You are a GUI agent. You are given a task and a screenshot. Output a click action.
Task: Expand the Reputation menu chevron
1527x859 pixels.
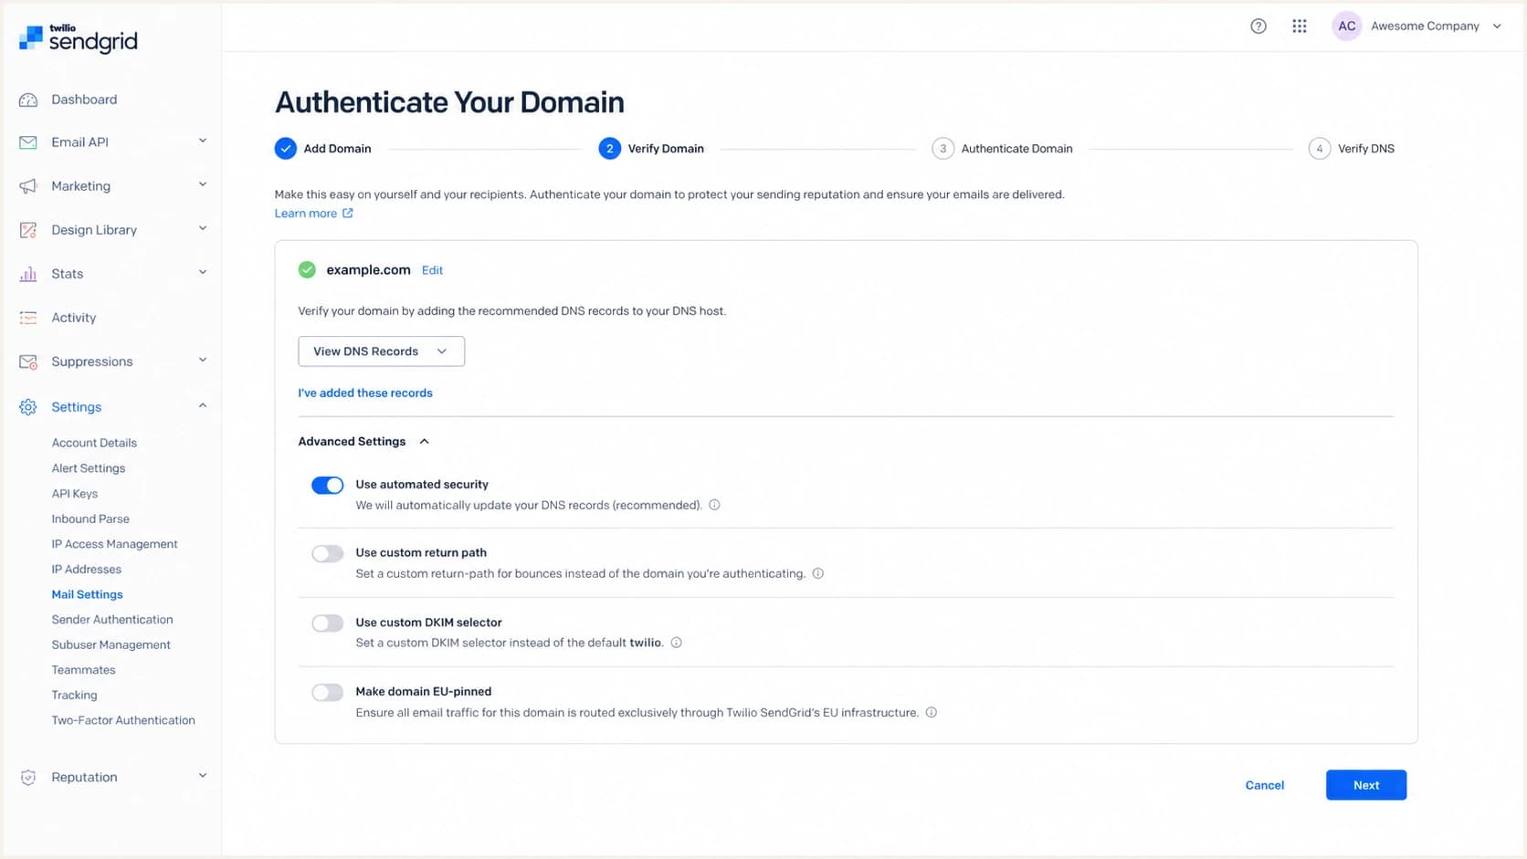[x=203, y=777]
